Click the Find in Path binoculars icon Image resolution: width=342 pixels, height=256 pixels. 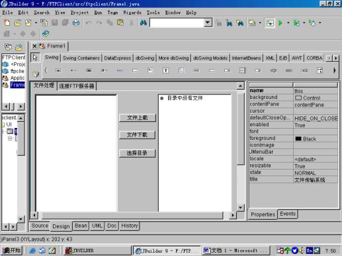[x=239, y=22]
